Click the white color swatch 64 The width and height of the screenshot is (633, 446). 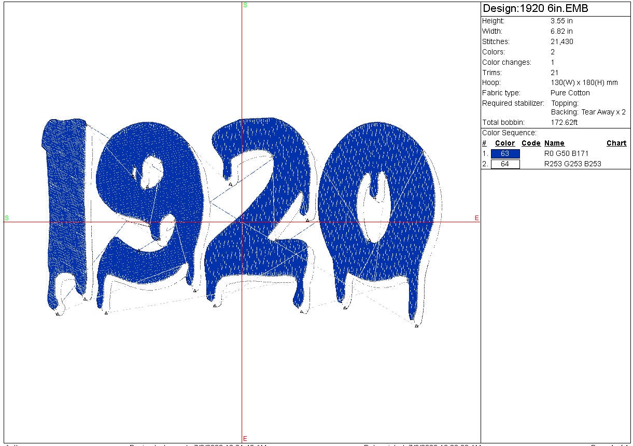click(505, 164)
